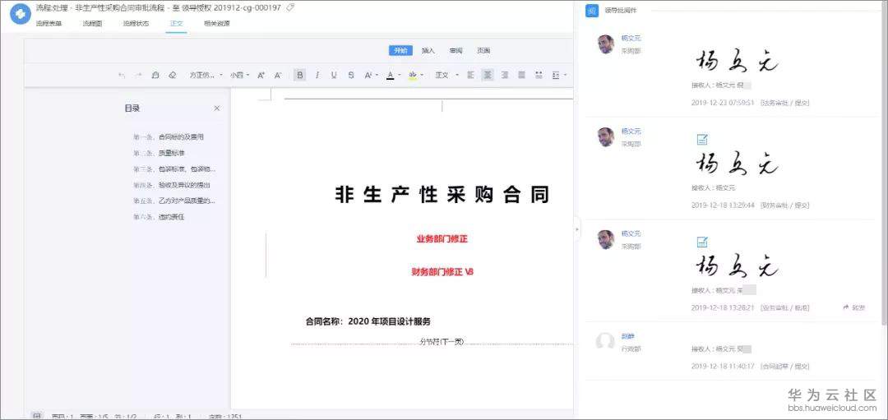
Task: Select the format painter tool
Action: [155, 75]
